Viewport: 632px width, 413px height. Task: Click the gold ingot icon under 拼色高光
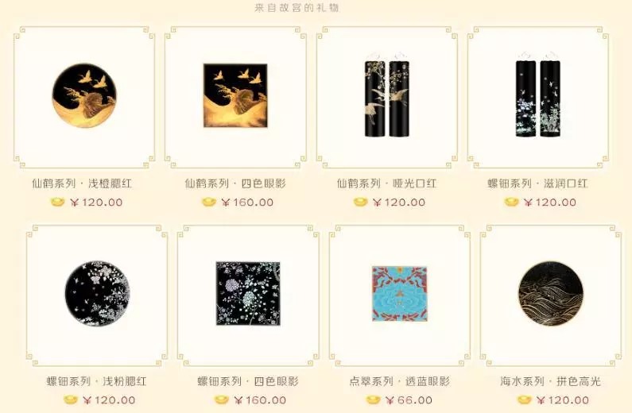click(x=525, y=400)
